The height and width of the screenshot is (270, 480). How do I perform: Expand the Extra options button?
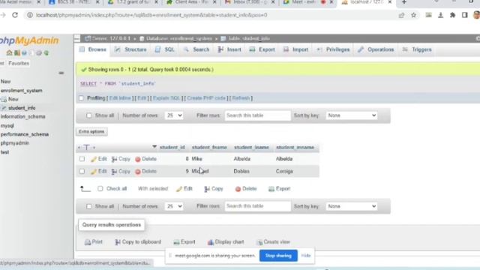[x=91, y=132]
